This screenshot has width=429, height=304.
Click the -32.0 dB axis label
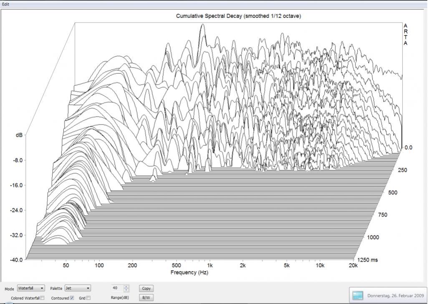click(x=16, y=235)
